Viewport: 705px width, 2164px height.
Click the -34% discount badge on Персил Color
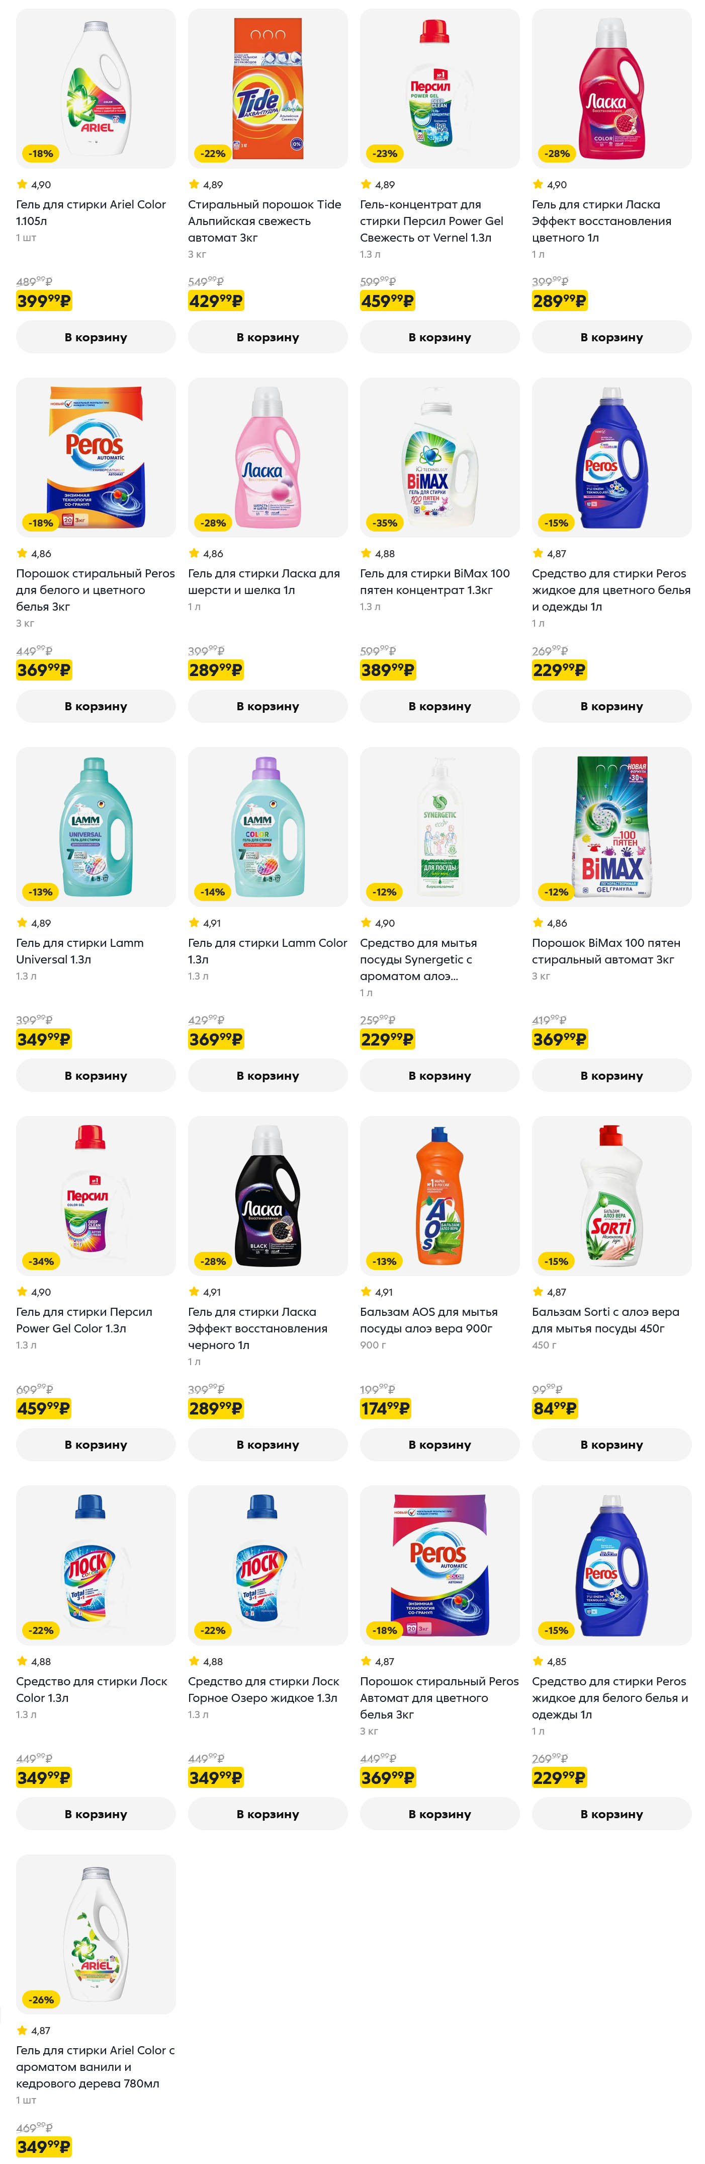[x=40, y=1261]
